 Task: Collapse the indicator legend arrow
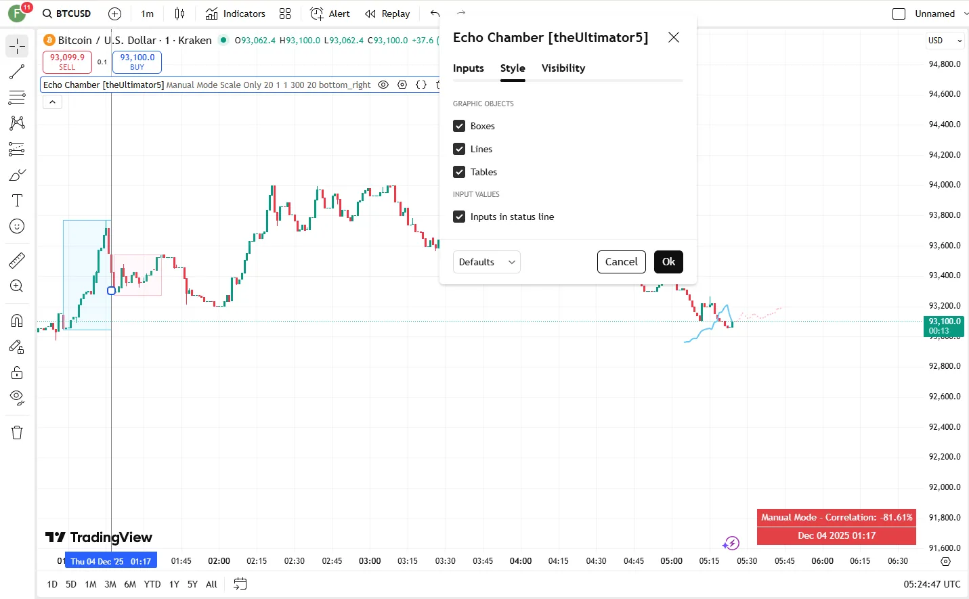53,102
